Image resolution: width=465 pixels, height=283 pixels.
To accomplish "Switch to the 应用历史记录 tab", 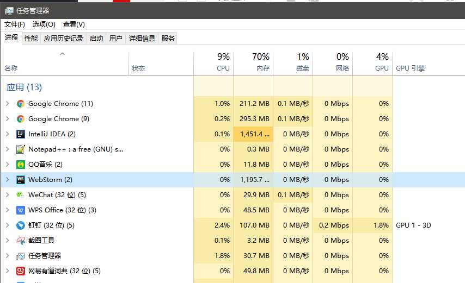I will [64, 39].
